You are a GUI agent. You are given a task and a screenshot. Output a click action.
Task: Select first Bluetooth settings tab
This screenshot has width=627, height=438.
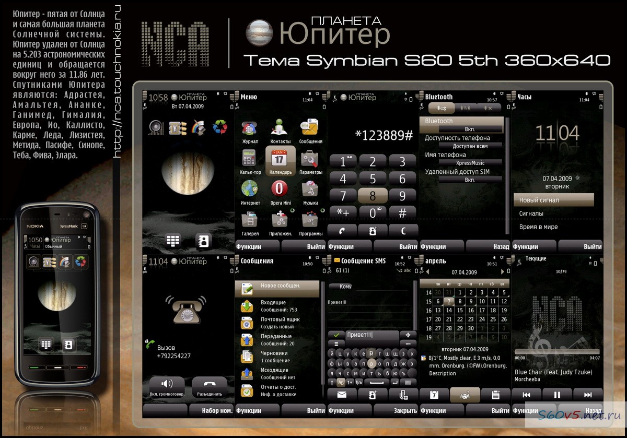[x=440, y=108]
